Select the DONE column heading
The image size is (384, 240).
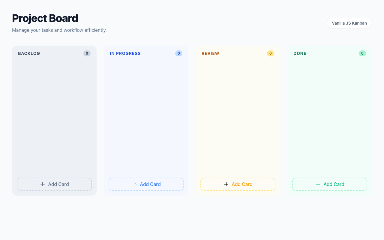point(300,53)
